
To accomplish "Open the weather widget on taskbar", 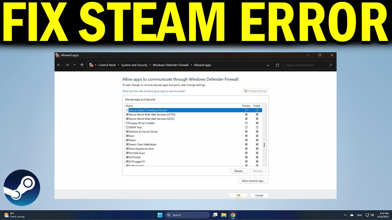I will (14, 215).
